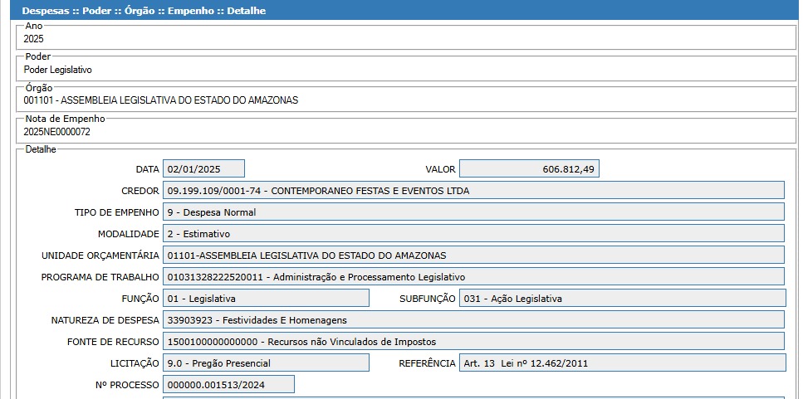Image resolution: width=803 pixels, height=399 pixels.
Task: Select the UNIDADE ORÇAMENTÁRIA field
Action: (x=473, y=255)
